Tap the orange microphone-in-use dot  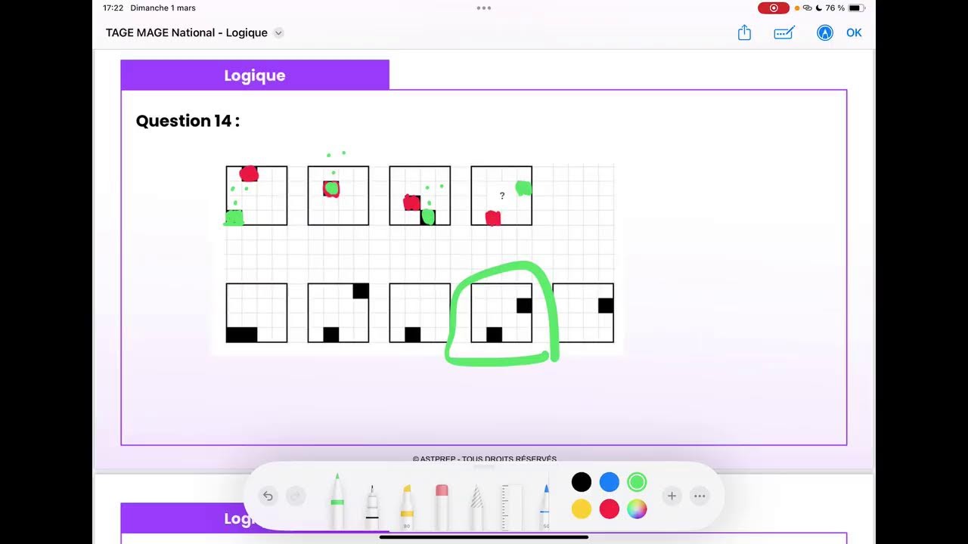click(797, 8)
